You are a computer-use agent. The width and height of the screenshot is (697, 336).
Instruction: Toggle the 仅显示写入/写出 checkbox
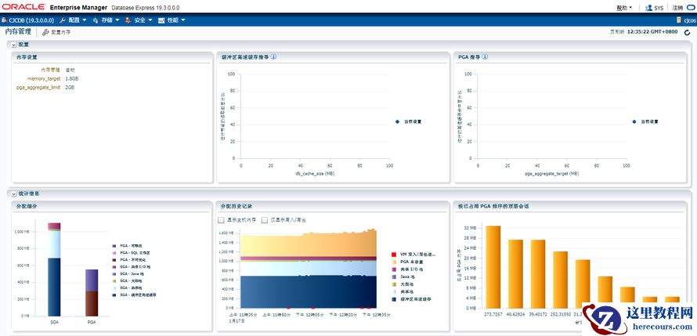[265, 220]
